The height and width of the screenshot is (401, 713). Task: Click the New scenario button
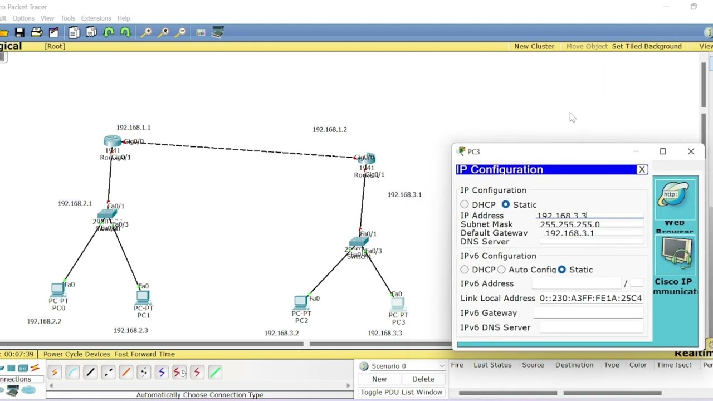(x=379, y=379)
